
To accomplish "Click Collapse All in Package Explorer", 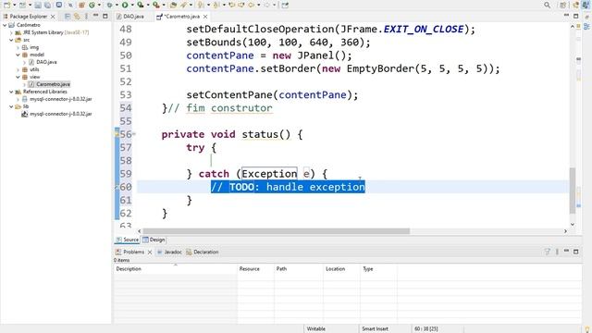I will (x=68, y=17).
